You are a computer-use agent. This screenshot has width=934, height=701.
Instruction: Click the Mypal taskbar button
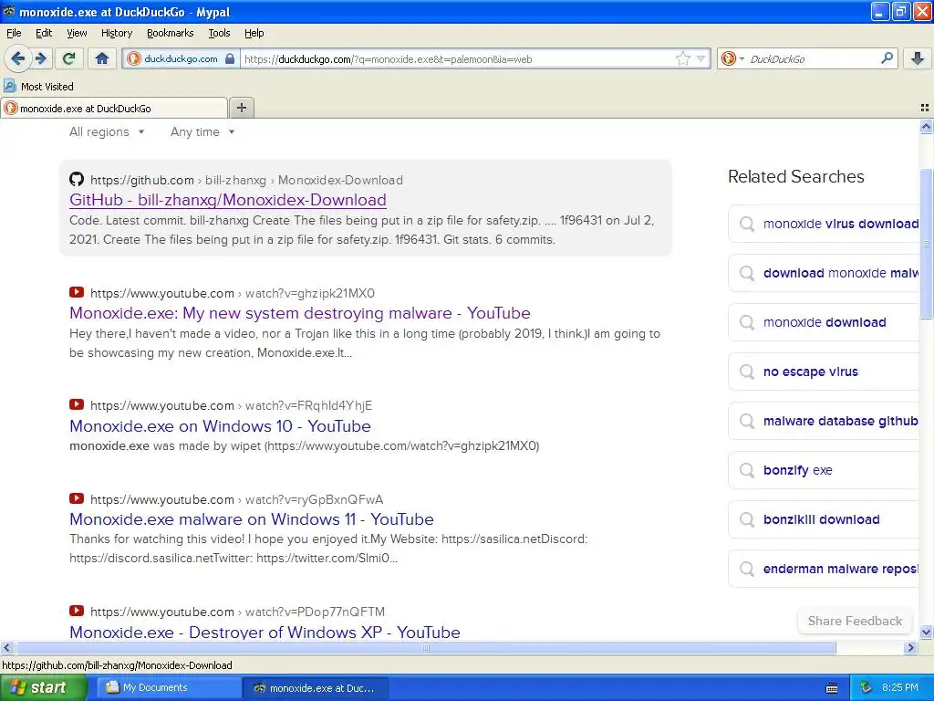point(316,688)
